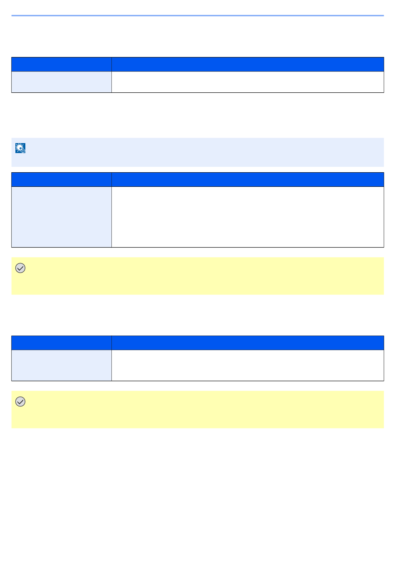Select the narrow blue header cell of the second table
The width and height of the screenshot is (395, 570).
[x=62, y=180]
